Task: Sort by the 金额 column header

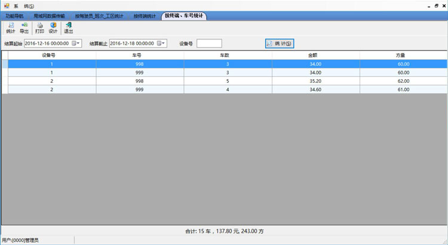Action: pyautogui.click(x=315, y=55)
